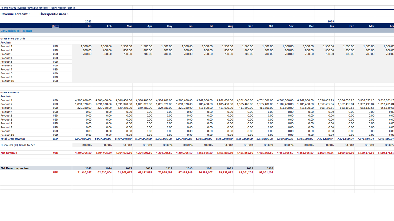Click the italic "Products" subheading under Gross Price
The height and width of the screenshot is (221, 394).
click(x=6, y=42)
